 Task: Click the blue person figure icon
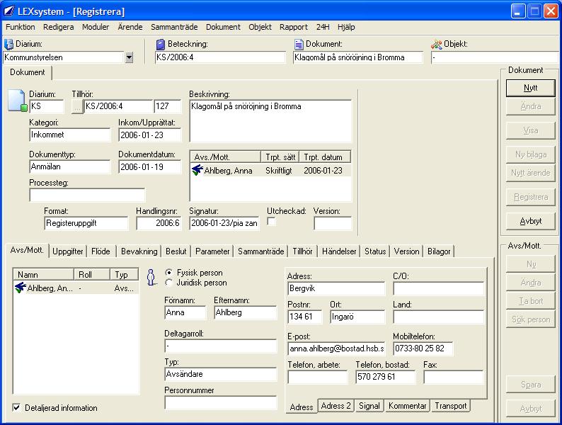tap(151, 278)
